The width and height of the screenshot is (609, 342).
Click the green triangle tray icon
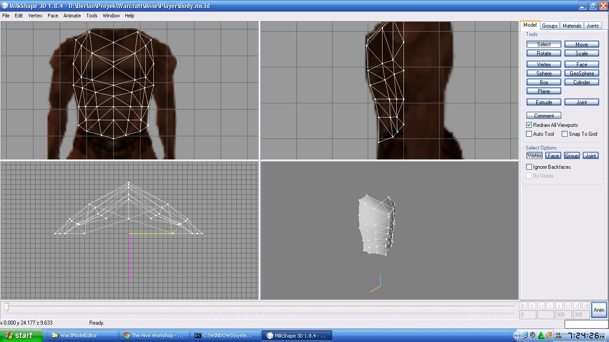tap(541, 336)
